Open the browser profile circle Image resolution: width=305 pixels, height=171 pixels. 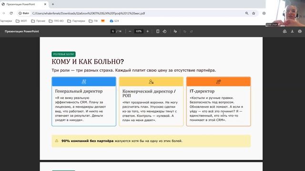264,13
